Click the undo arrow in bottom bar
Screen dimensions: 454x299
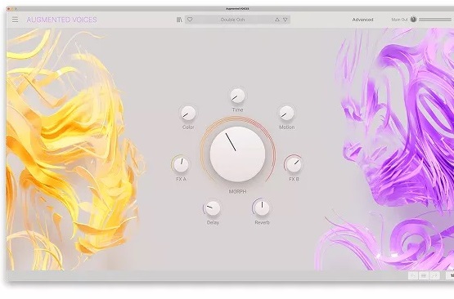413,276
